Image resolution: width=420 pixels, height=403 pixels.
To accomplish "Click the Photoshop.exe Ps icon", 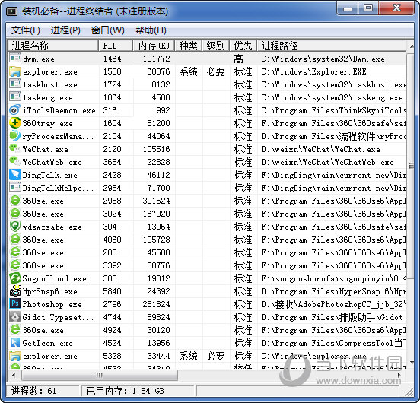I will 15,303.
